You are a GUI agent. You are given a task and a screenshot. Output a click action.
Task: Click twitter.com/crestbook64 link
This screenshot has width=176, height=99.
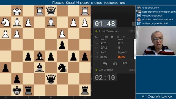tap(155, 23)
